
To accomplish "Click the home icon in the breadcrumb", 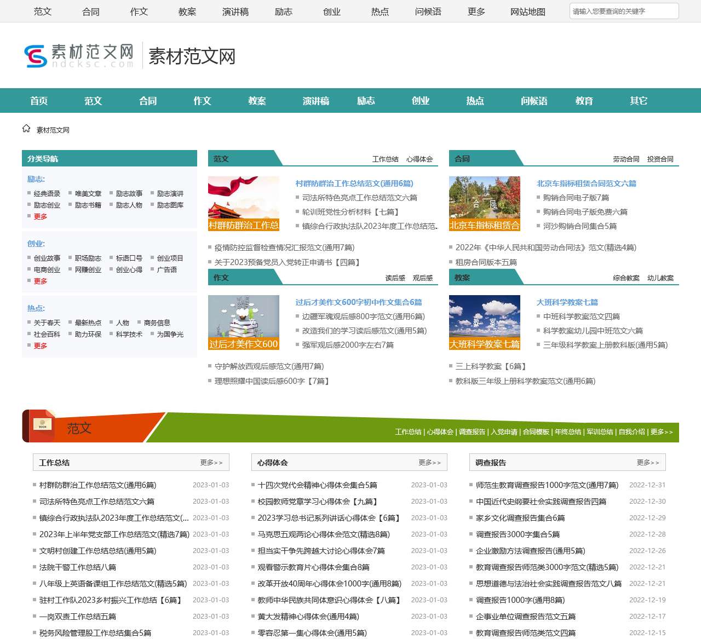I will tap(26, 129).
